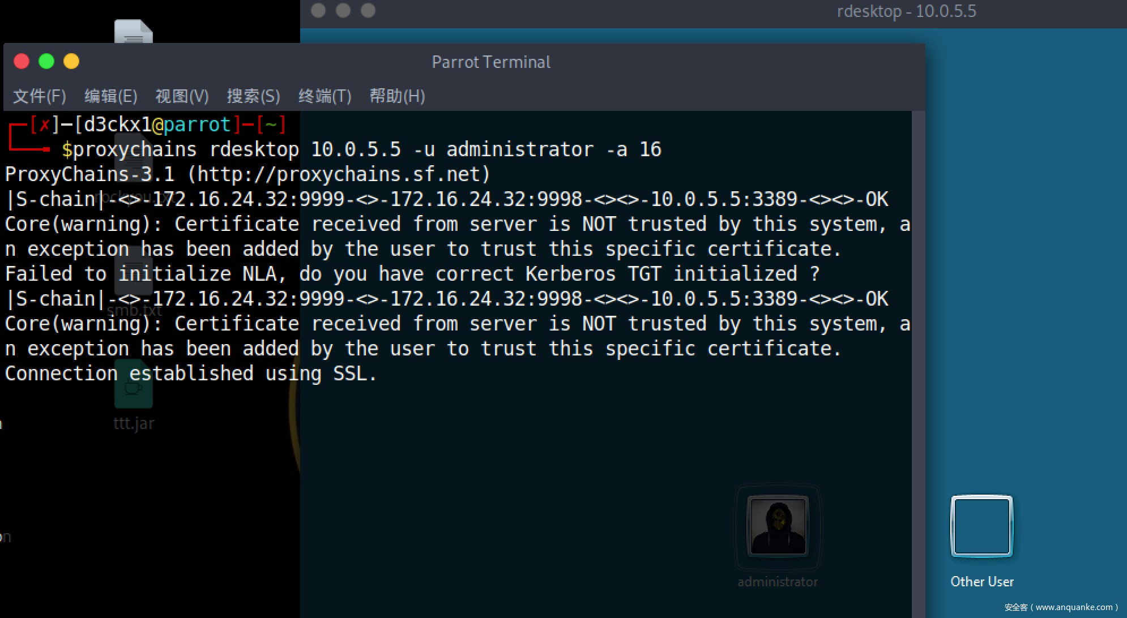Click middle gray rdesktop window button
This screenshot has height=618, width=1127.
[x=343, y=10]
